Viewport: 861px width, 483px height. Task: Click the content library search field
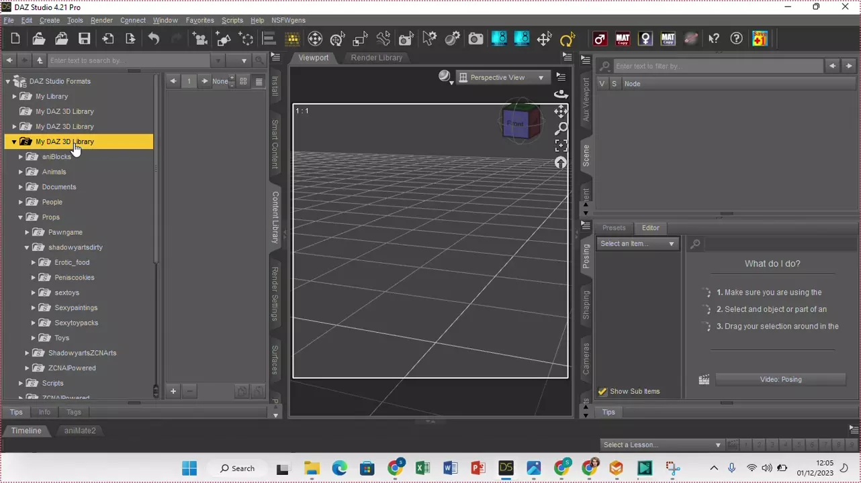128,60
